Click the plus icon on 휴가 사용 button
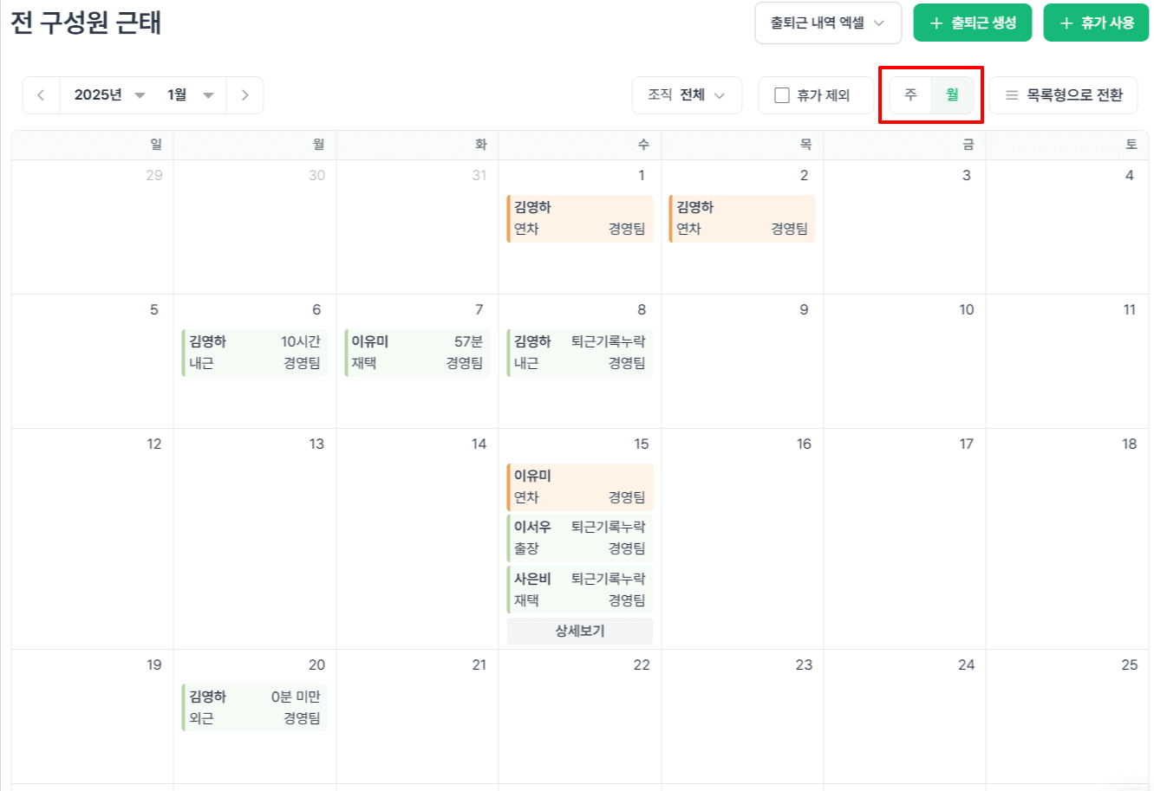This screenshot has width=1154, height=791. pos(1066,23)
